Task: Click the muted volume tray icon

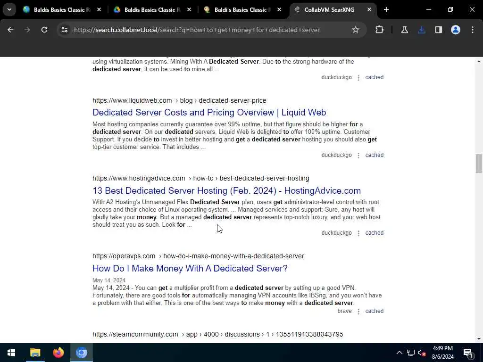Action: pos(422,353)
